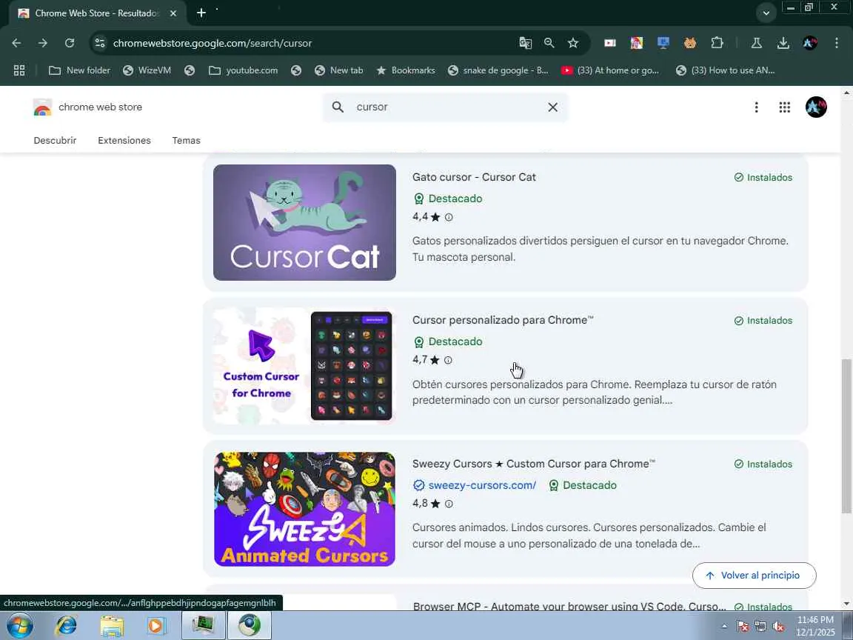Image resolution: width=853 pixels, height=640 pixels.
Task: Show rating info icon next to 4,8
Action: pyautogui.click(x=449, y=504)
